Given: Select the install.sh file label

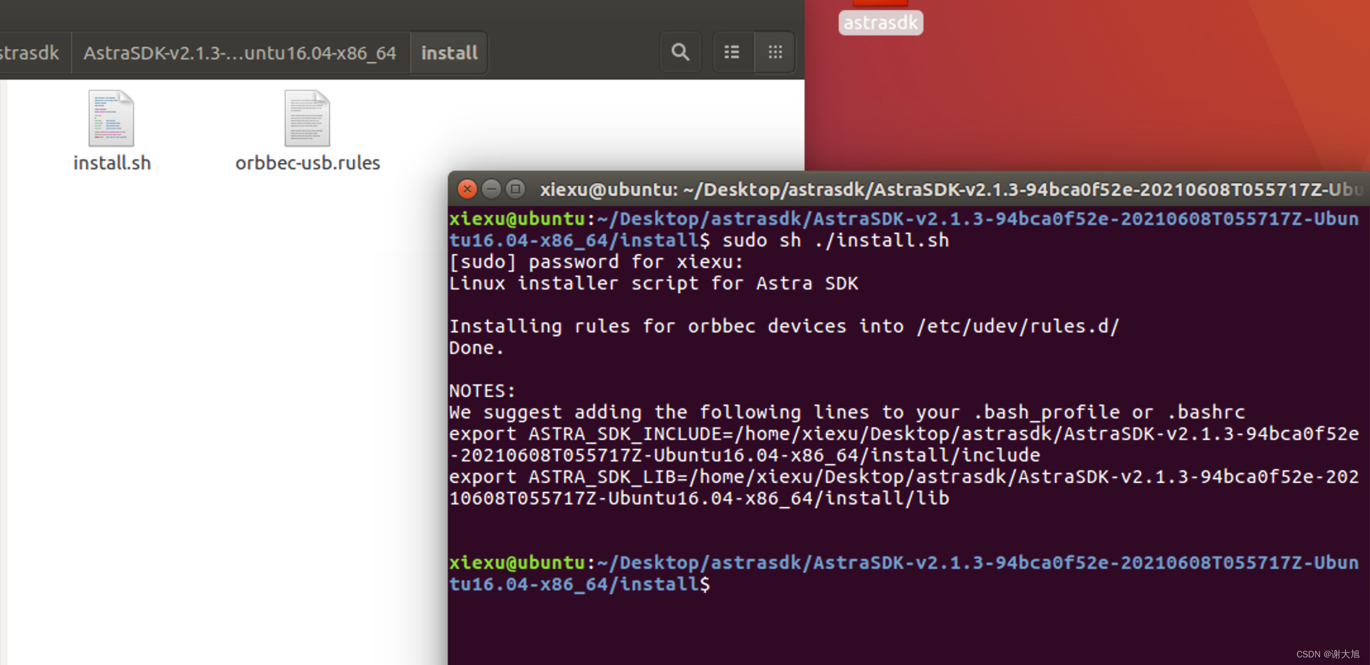Looking at the screenshot, I should click(x=111, y=162).
